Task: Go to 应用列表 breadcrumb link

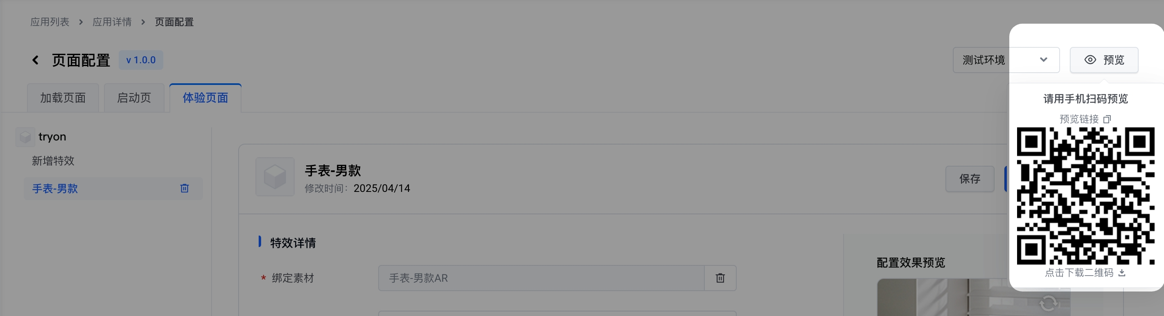Action: point(50,22)
